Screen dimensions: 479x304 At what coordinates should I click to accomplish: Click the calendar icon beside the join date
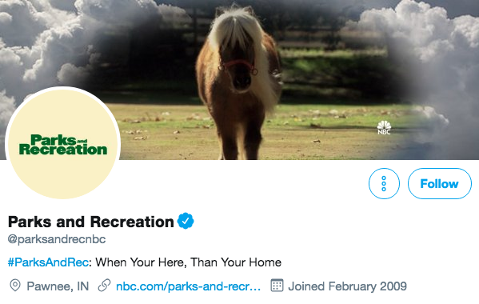pyautogui.click(x=277, y=286)
